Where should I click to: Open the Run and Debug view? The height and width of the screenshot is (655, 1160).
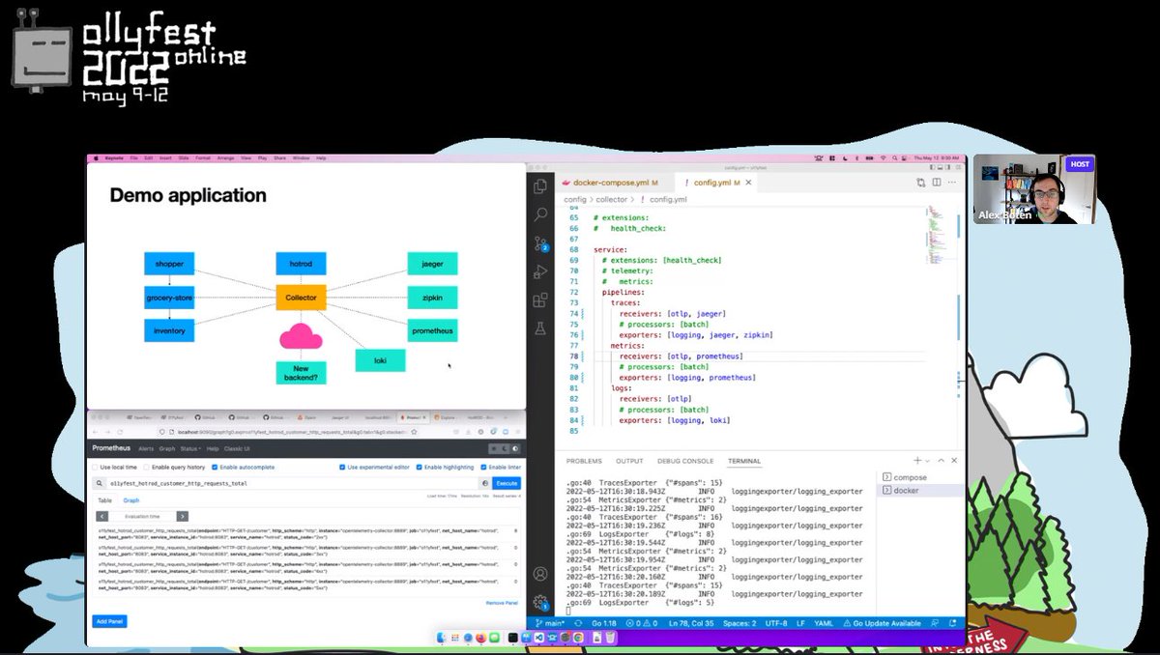click(x=541, y=272)
